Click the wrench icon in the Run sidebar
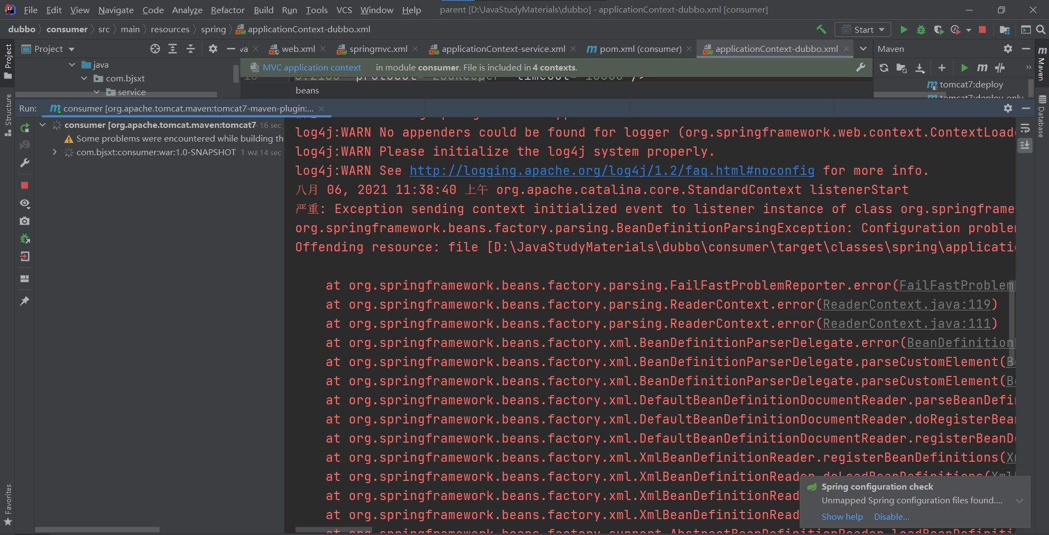Image resolution: width=1049 pixels, height=535 pixels. (x=25, y=163)
